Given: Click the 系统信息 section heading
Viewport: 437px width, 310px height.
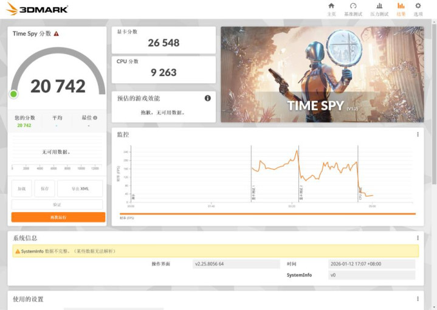Looking at the screenshot, I should tap(25, 238).
